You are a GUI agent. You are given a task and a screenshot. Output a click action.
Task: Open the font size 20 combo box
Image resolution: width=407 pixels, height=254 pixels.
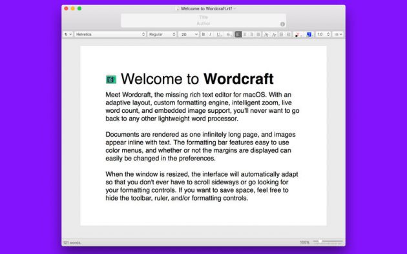(189, 34)
